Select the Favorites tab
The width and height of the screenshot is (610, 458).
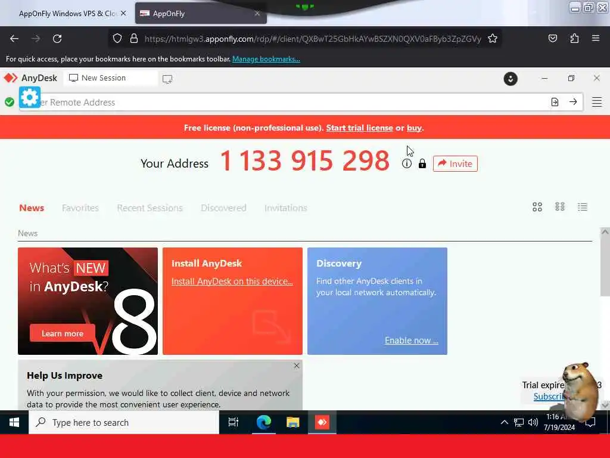pos(80,208)
